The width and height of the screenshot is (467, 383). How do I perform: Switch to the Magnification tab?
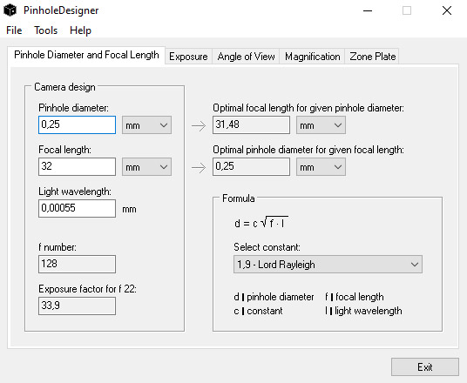pyautogui.click(x=312, y=57)
